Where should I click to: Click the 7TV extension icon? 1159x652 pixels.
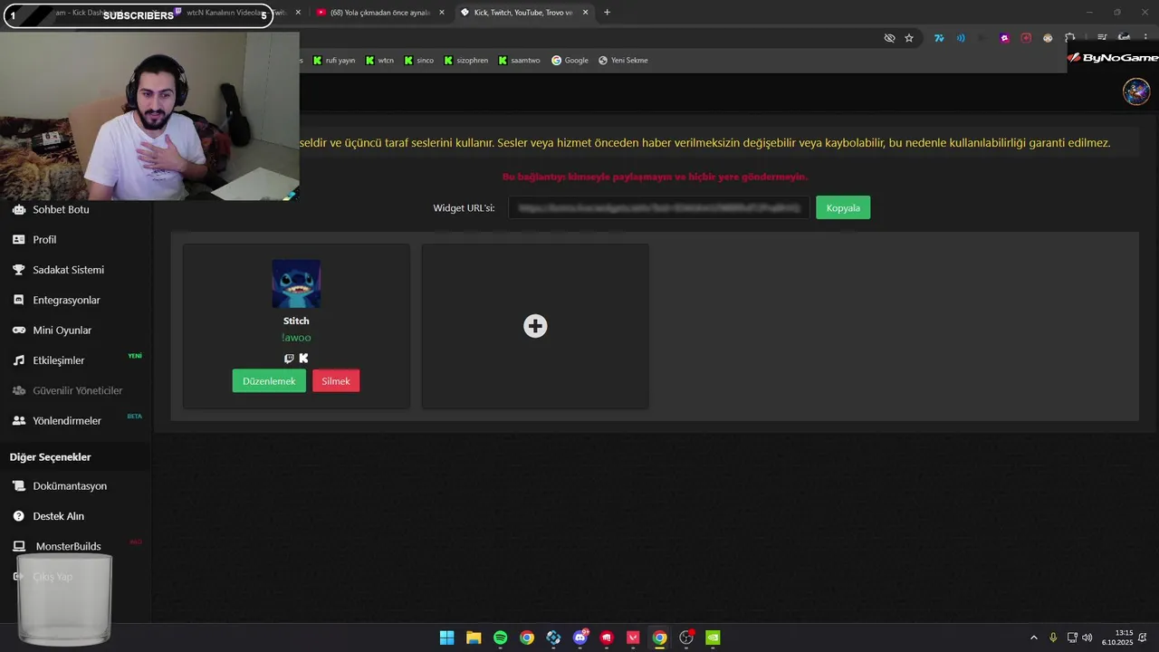click(x=939, y=38)
